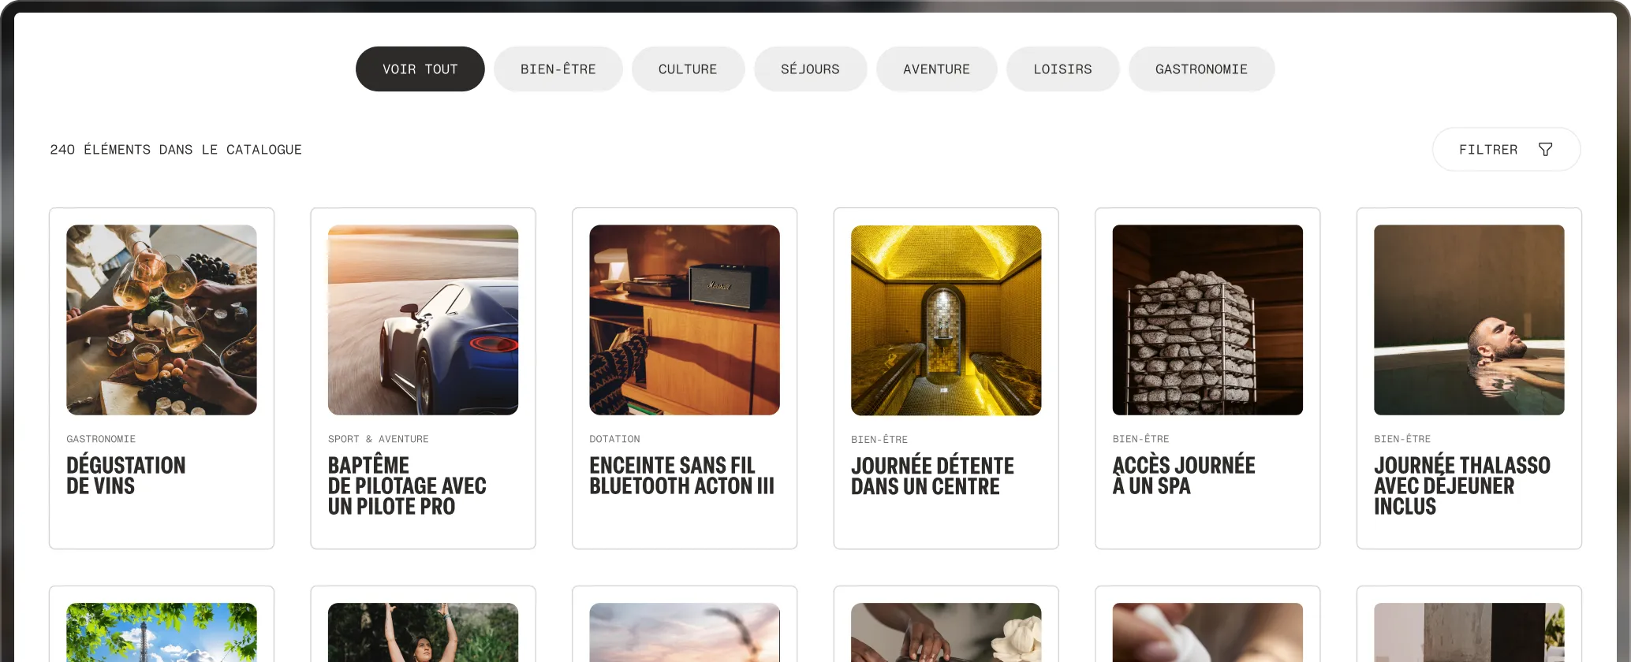This screenshot has height=662, width=1631.
Task: Open the sunset sky bird photo card
Action: pyautogui.click(x=685, y=632)
